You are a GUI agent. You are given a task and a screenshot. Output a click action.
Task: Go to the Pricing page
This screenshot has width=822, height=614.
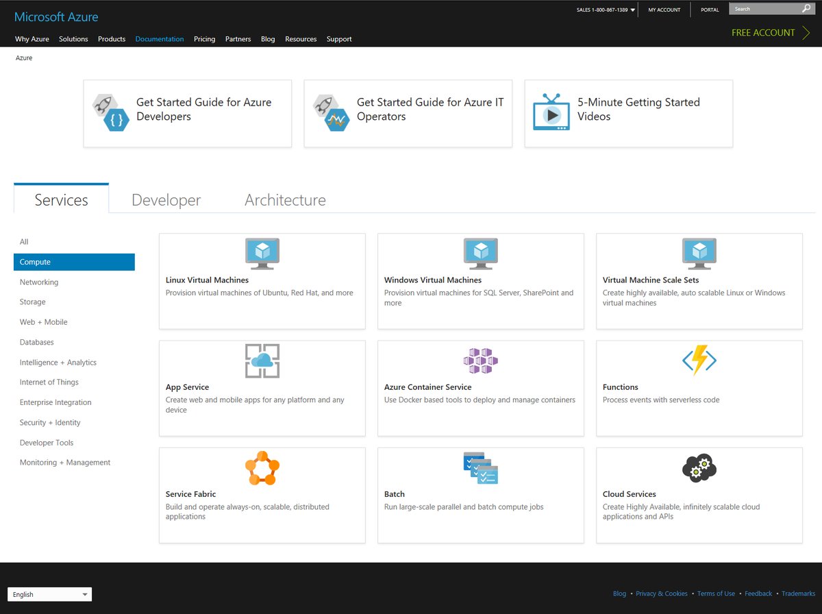(204, 39)
